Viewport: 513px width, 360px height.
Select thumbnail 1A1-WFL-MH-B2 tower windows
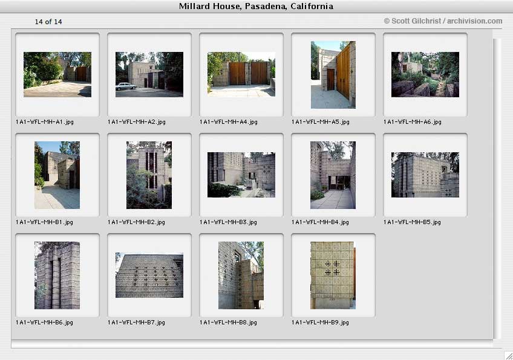click(x=149, y=175)
